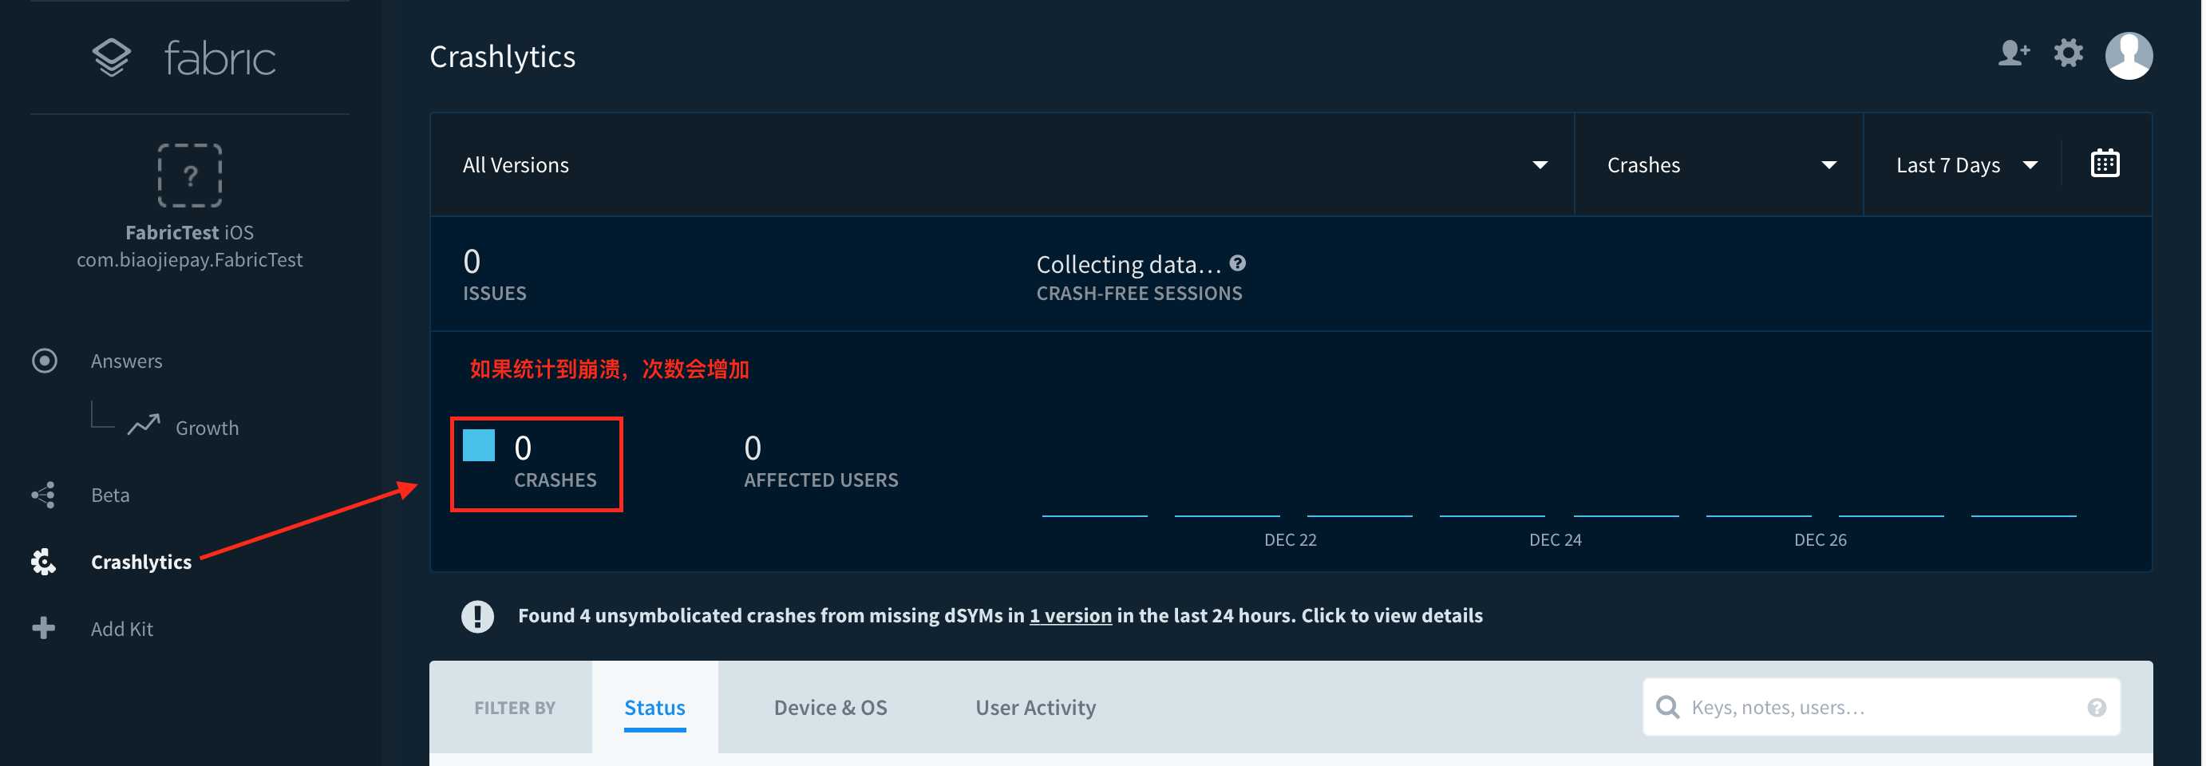Select Crashlytics in the sidebar
The image size is (2206, 766).
pyautogui.click(x=141, y=562)
